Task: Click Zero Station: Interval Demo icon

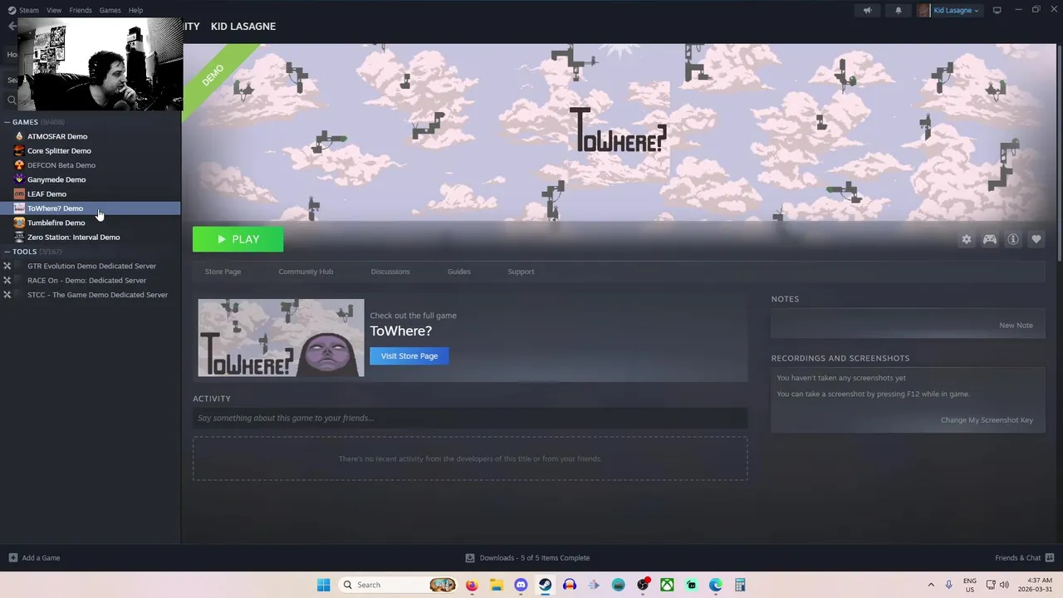Action: pos(19,237)
